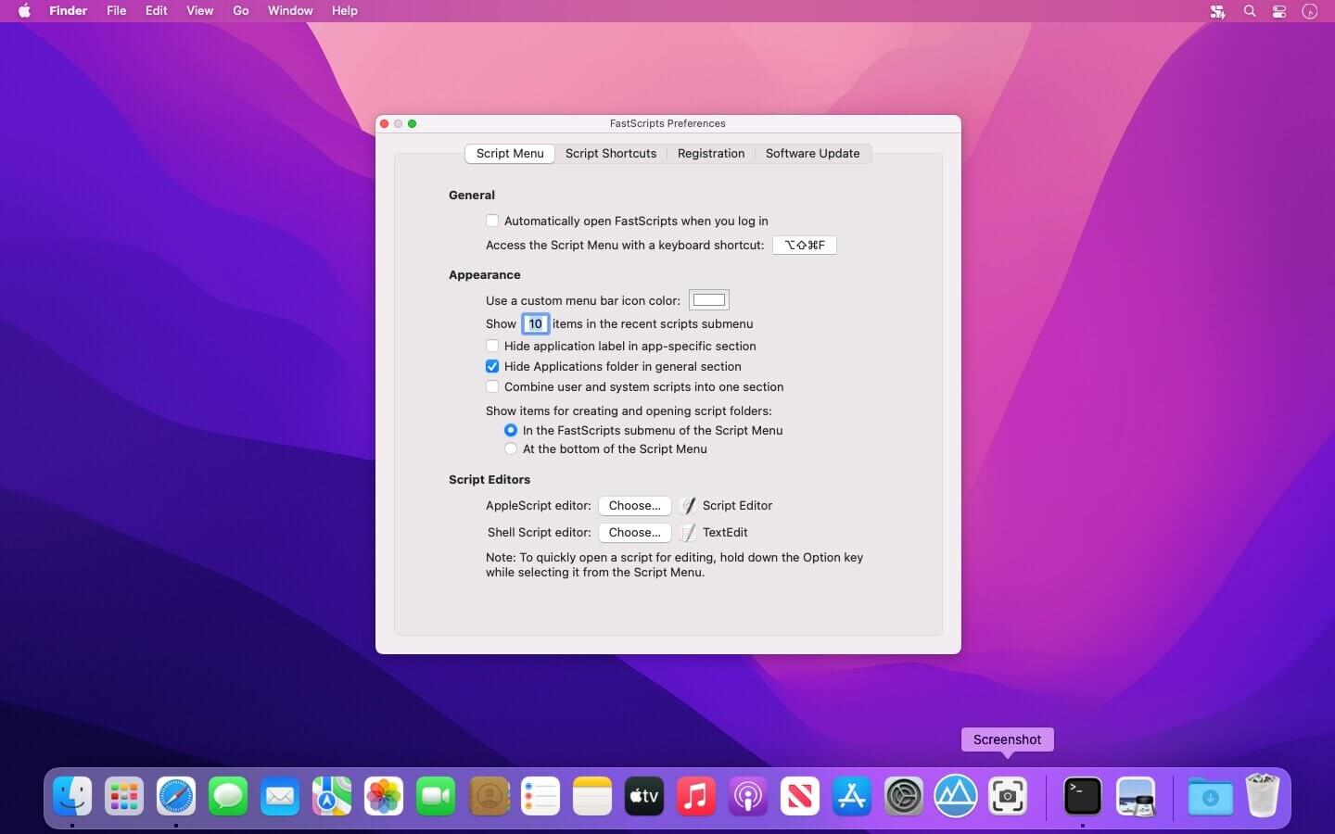The image size is (1335, 834).
Task: Launch Safari from the Dock
Action: (176, 796)
